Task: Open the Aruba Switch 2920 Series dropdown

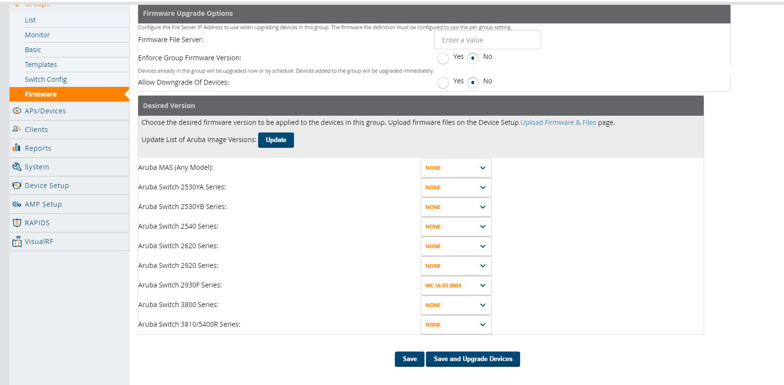Action: (x=456, y=266)
